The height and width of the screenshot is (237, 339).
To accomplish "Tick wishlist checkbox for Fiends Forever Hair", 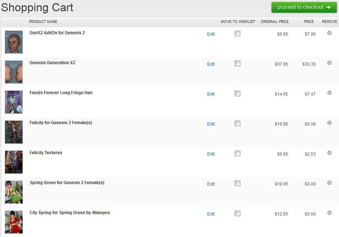I will coord(237,94).
